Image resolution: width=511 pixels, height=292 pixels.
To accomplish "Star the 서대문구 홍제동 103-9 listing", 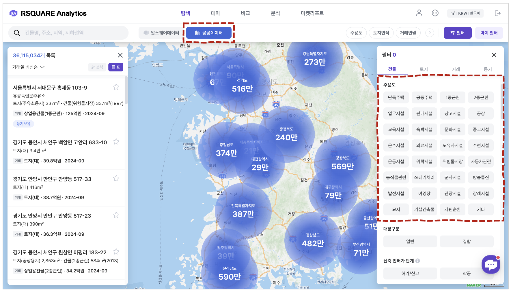I will pos(116,87).
